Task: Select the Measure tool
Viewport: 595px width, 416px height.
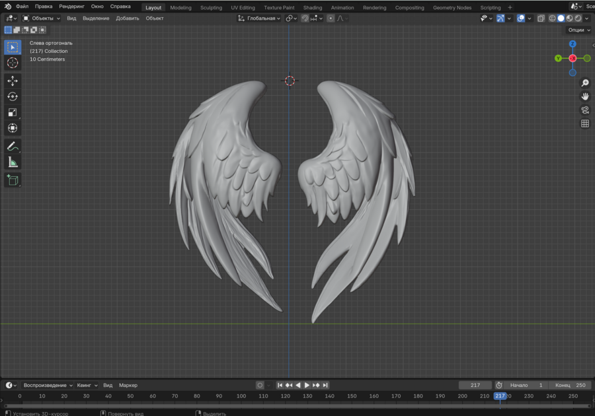Action: tap(13, 162)
